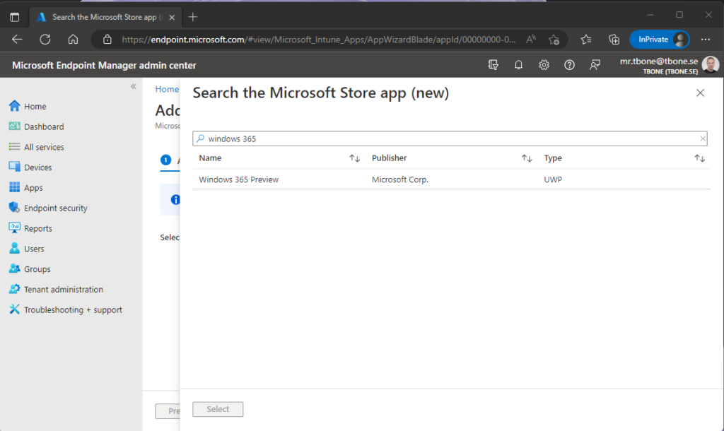Open the Home sidebar item

pos(28,106)
